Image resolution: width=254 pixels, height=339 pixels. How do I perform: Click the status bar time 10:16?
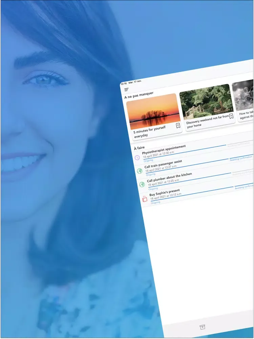[x=124, y=84]
